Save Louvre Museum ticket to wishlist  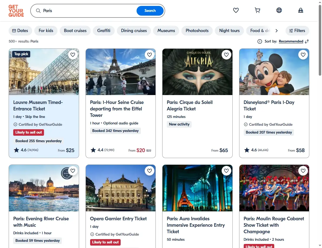[73, 55]
